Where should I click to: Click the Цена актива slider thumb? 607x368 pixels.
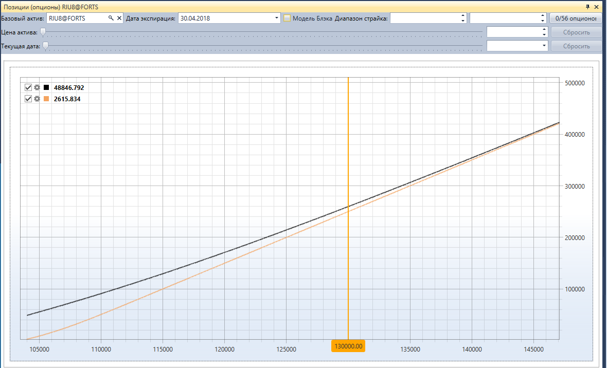[43, 32]
